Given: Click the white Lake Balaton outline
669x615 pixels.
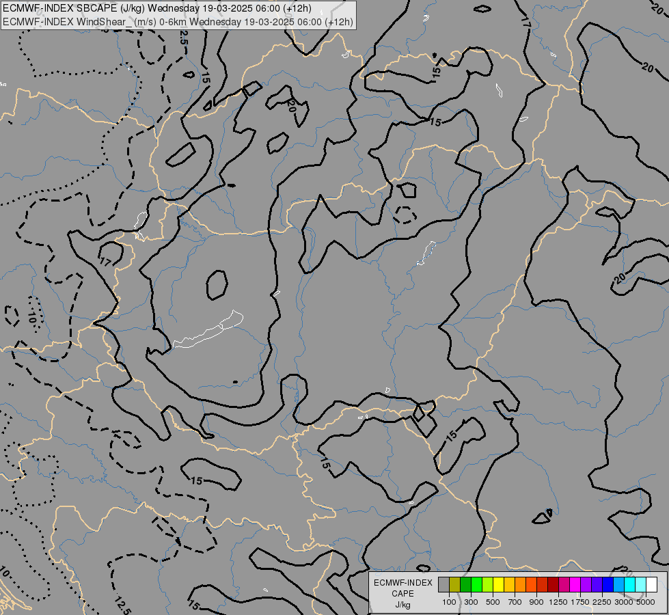Looking at the screenshot, I should [x=208, y=329].
